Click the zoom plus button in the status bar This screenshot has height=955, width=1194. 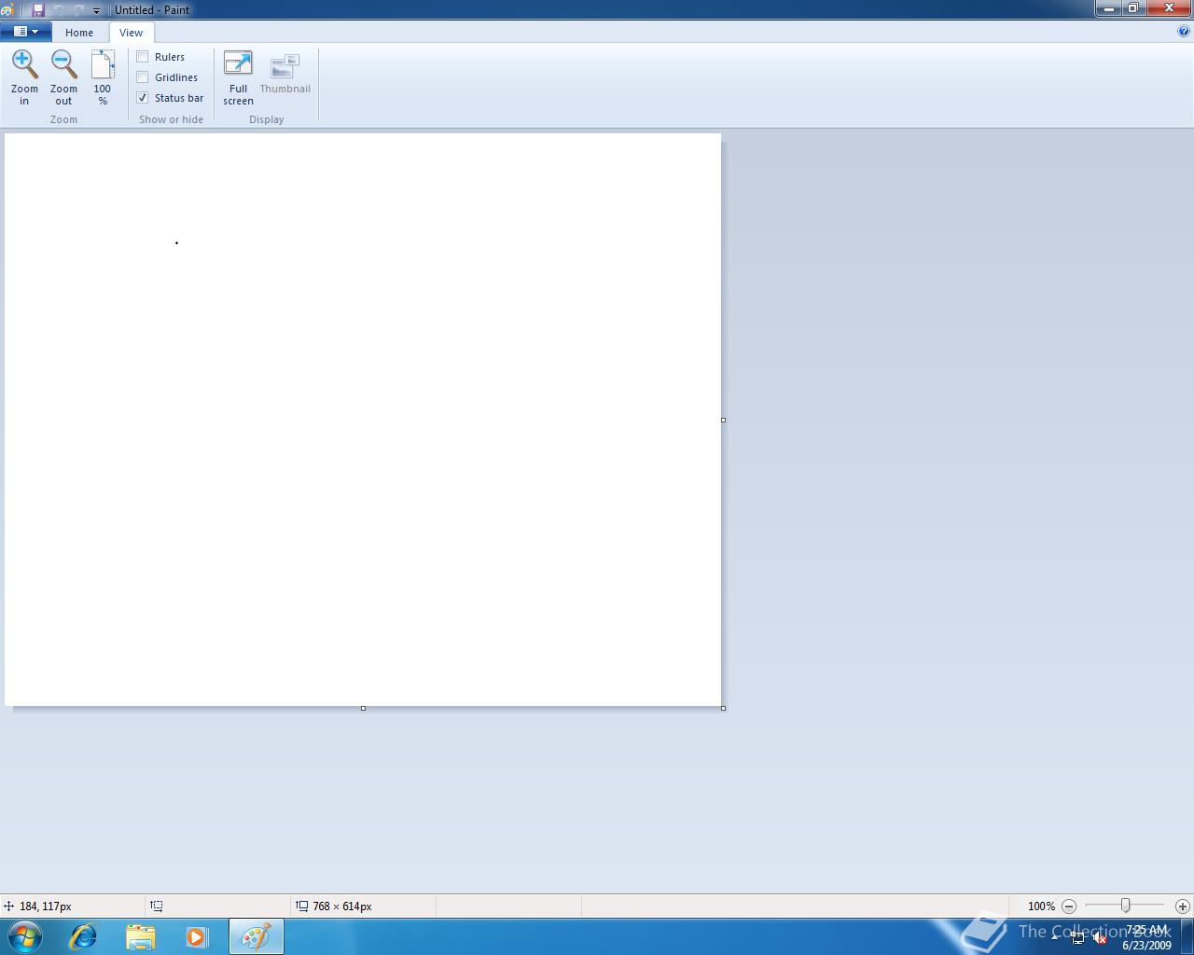coord(1182,906)
